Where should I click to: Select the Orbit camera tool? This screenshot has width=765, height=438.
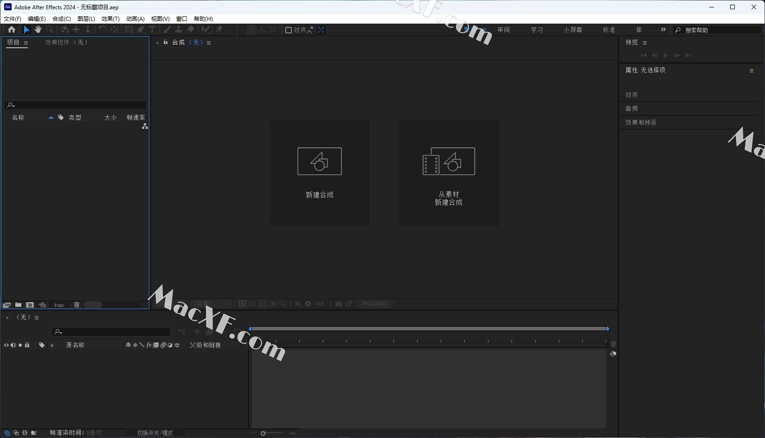coord(64,30)
